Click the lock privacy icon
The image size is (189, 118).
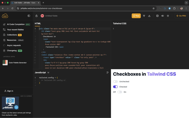36,16
